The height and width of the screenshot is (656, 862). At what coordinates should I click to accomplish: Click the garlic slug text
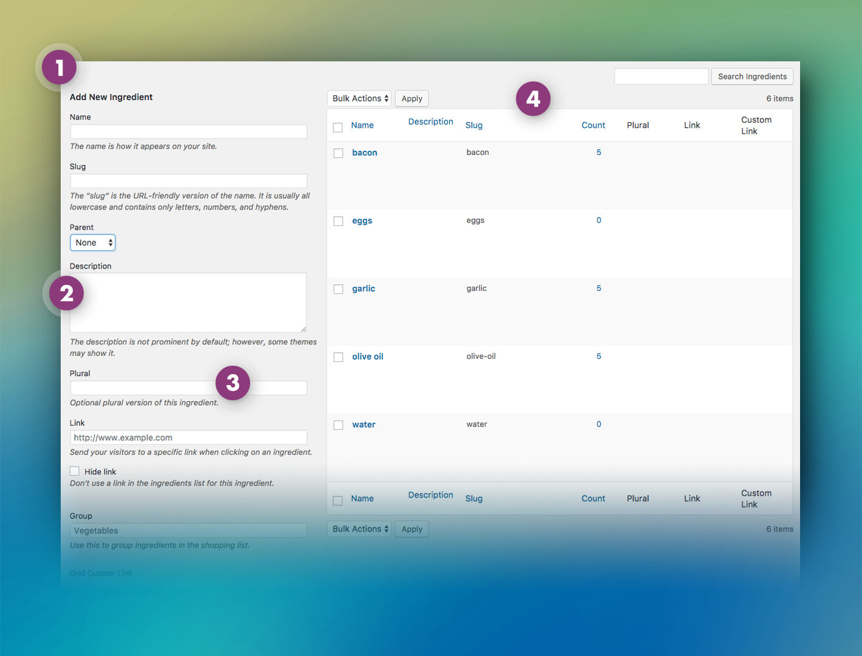477,289
